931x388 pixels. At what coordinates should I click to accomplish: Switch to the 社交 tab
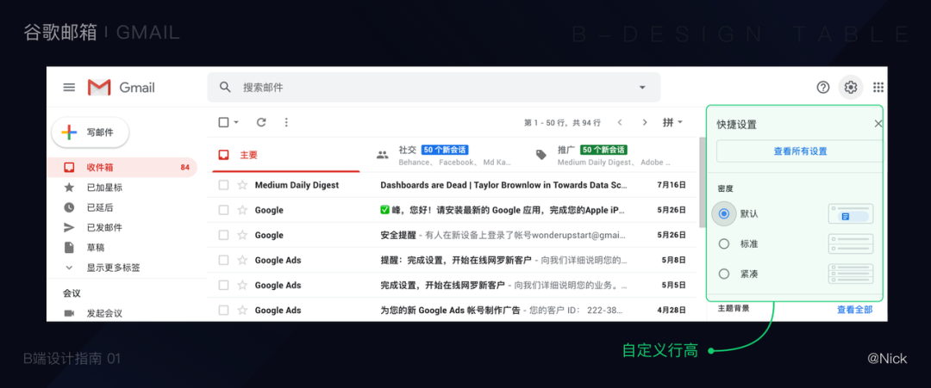pyautogui.click(x=444, y=155)
